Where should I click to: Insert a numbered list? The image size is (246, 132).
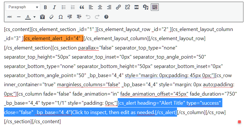coord(73,7)
